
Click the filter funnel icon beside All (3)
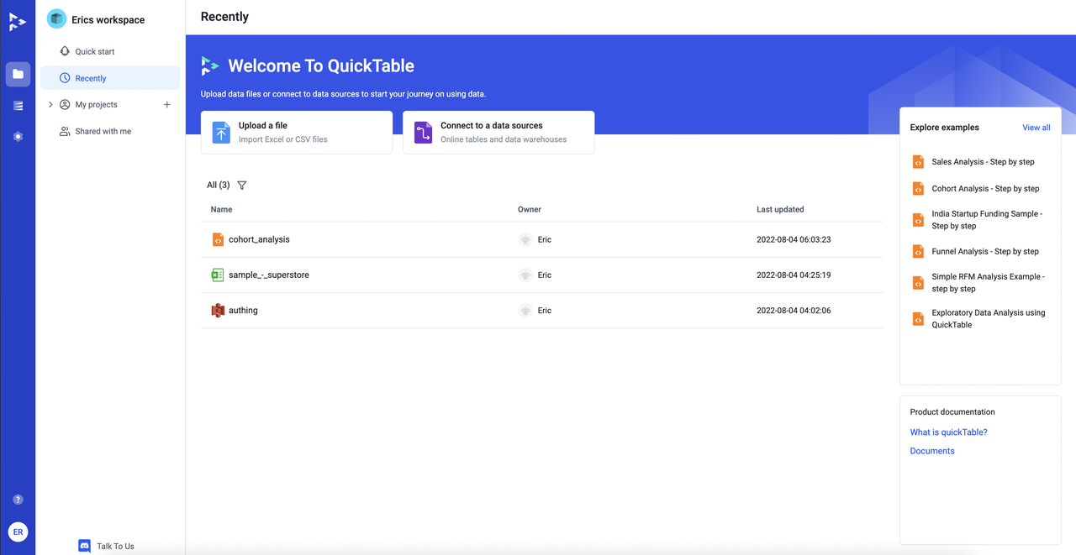[x=242, y=186]
